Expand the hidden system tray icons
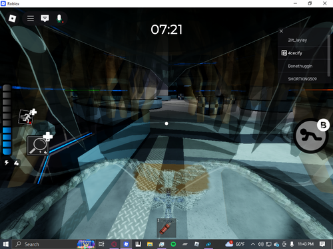The width and height of the screenshot is (333, 249). click(253, 244)
